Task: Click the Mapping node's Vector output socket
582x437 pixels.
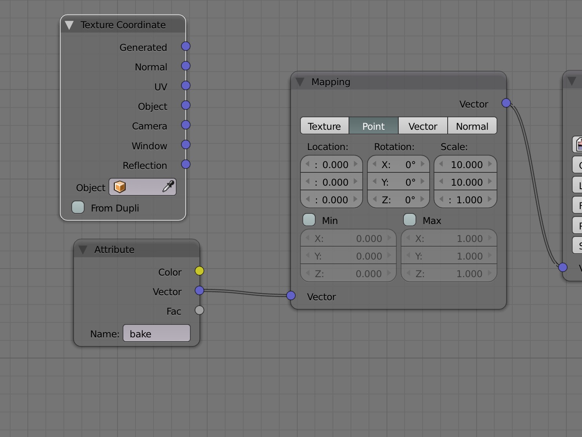Action: [x=506, y=103]
